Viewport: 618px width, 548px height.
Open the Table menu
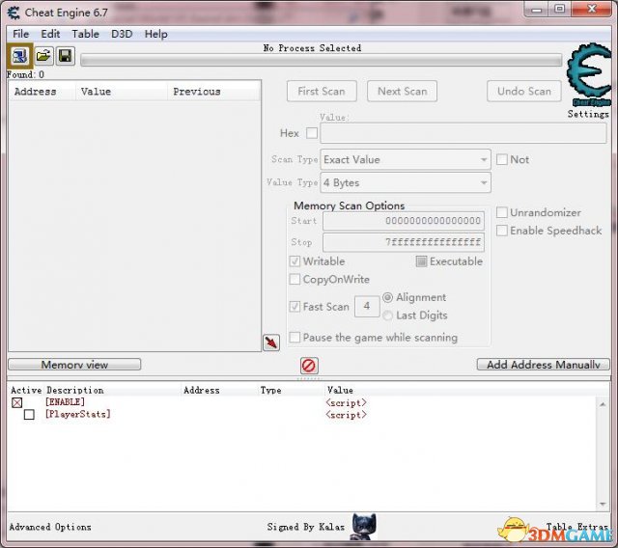(85, 34)
